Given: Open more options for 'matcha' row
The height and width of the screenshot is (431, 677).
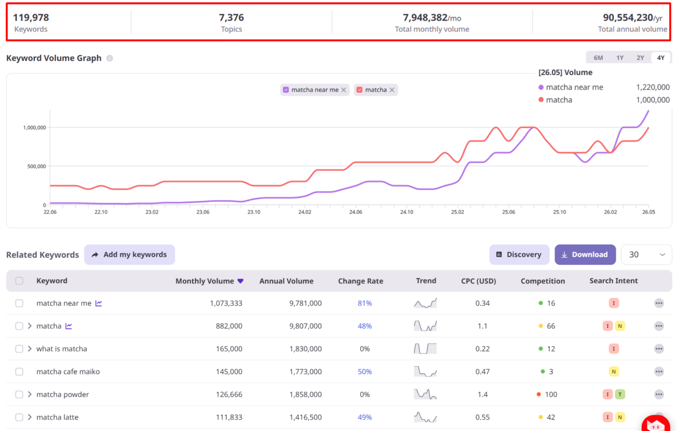Looking at the screenshot, I should [x=659, y=326].
